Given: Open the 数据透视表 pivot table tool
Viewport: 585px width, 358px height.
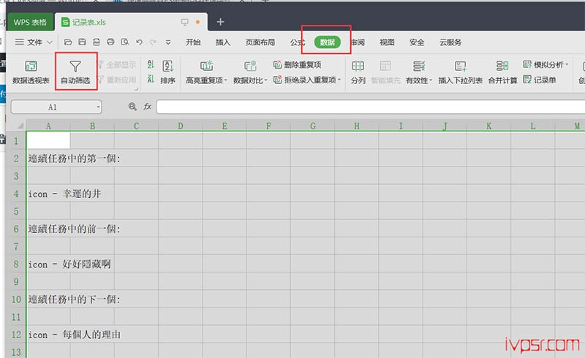Looking at the screenshot, I should [31, 72].
